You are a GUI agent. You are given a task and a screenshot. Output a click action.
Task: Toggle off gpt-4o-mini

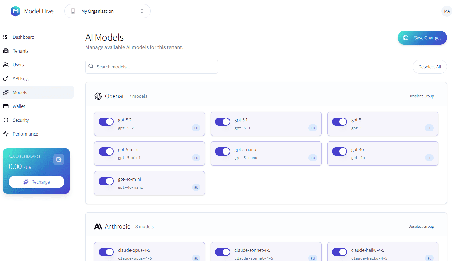point(106,181)
